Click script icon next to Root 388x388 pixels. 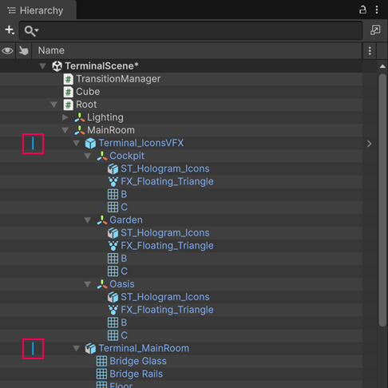pos(68,105)
